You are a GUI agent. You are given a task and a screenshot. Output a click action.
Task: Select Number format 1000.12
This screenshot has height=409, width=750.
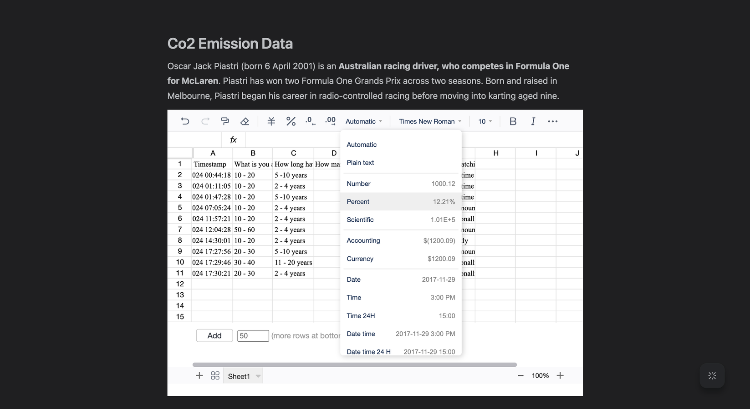401,184
